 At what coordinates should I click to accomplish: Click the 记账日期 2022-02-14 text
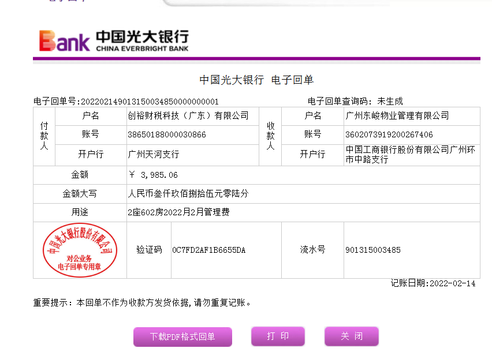[x=433, y=283]
